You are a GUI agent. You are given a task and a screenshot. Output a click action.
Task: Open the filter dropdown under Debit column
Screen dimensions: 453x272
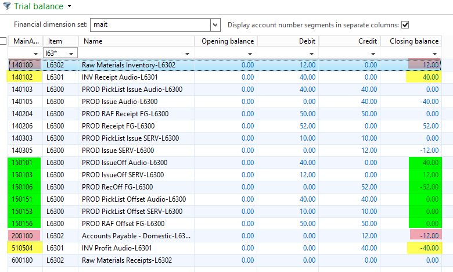[310, 53]
